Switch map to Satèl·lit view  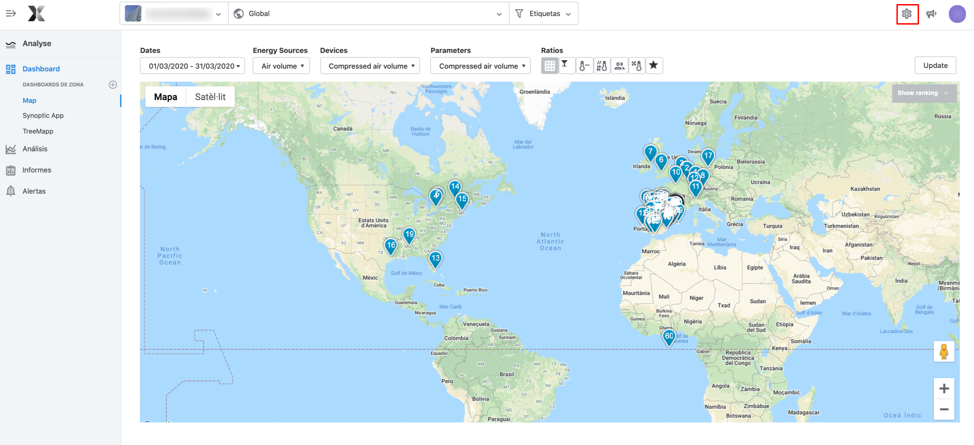pos(210,97)
